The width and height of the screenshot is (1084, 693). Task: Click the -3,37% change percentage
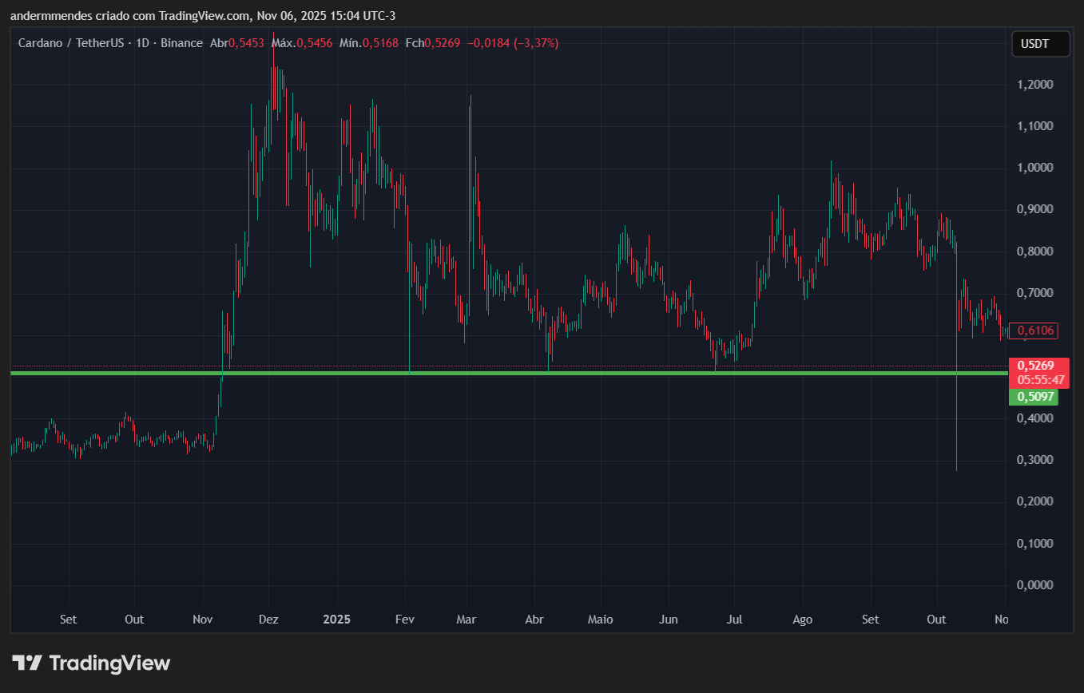tap(537, 43)
